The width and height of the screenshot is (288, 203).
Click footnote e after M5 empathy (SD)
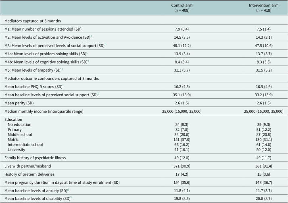(x=62, y=69)
